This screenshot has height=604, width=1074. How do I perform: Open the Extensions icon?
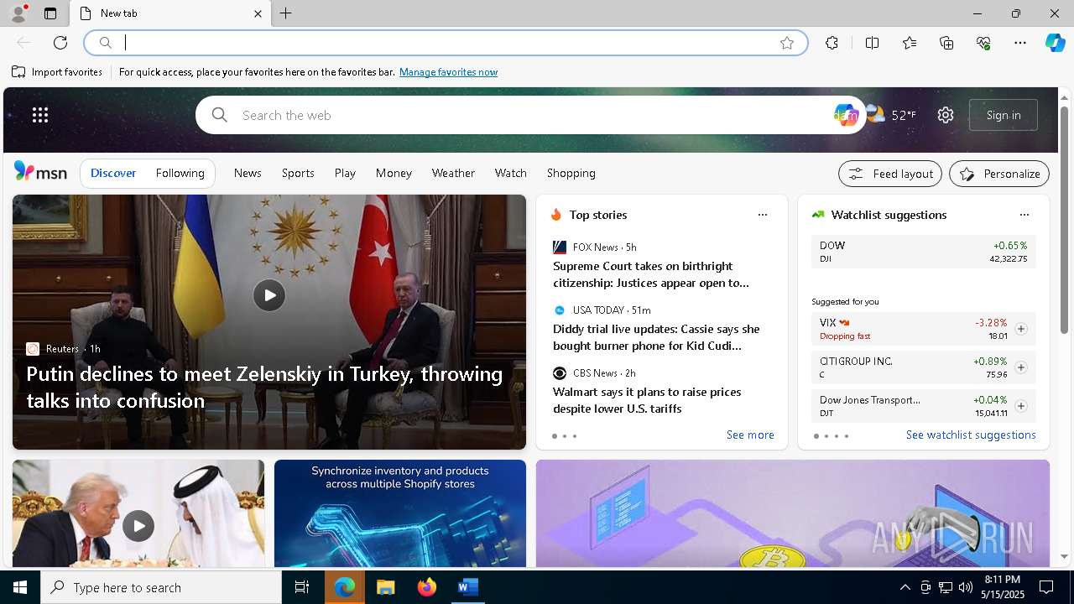[832, 43]
